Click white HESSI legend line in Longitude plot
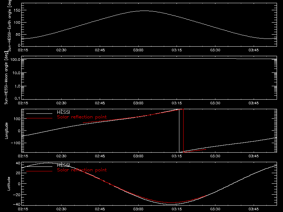This screenshot has height=212, width=283. point(39,113)
